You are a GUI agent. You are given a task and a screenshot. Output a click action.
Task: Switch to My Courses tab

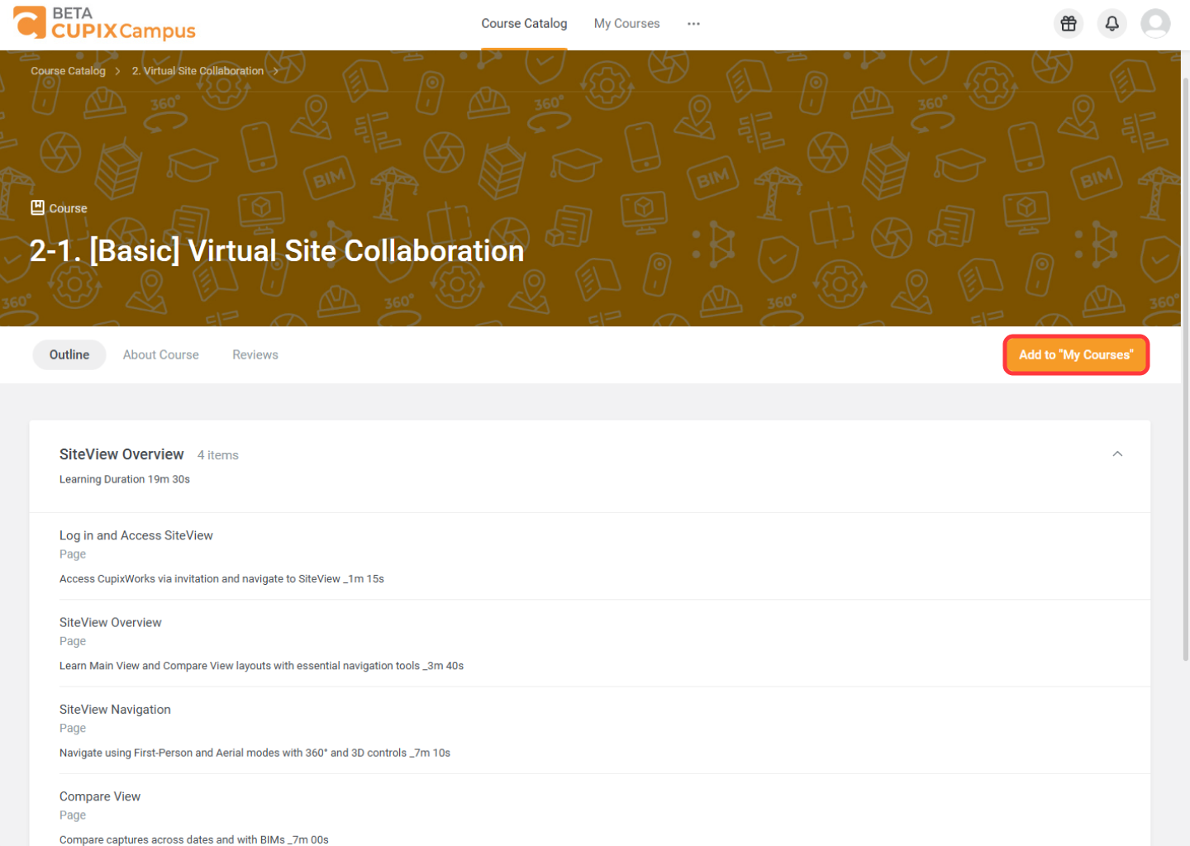626,24
